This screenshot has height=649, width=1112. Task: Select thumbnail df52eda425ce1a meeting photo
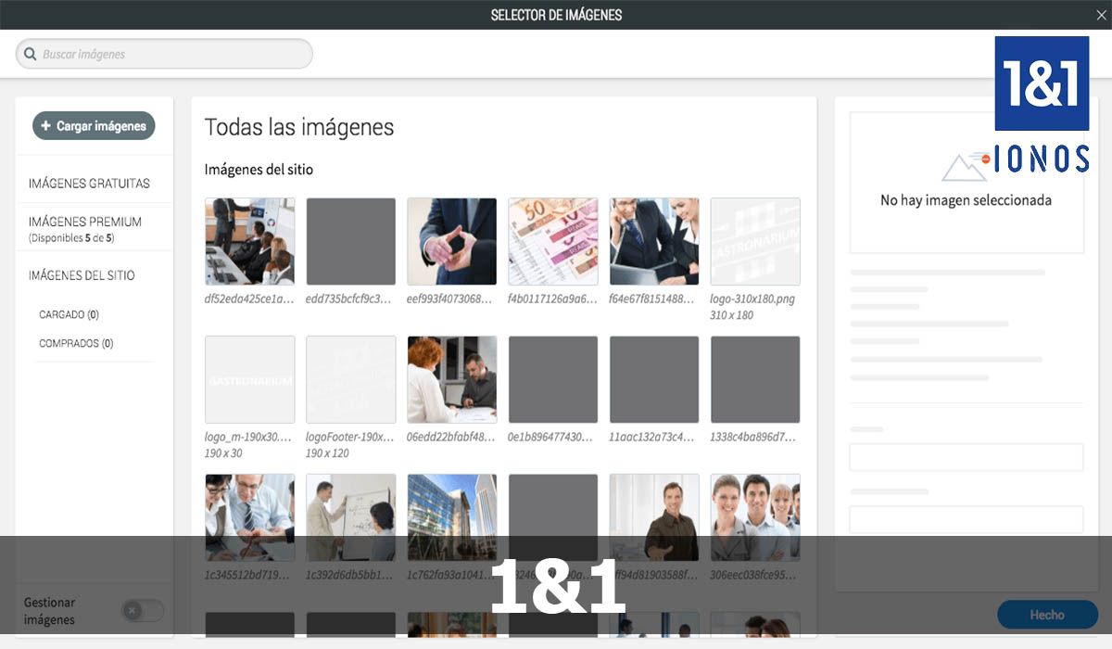pos(250,241)
